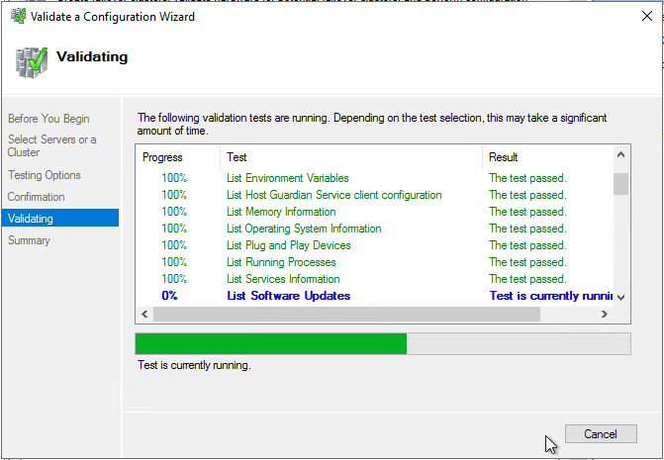Screen dimensions: 664x460
Task: Click the horizontal scrollbar right arrow
Action: pos(605,314)
